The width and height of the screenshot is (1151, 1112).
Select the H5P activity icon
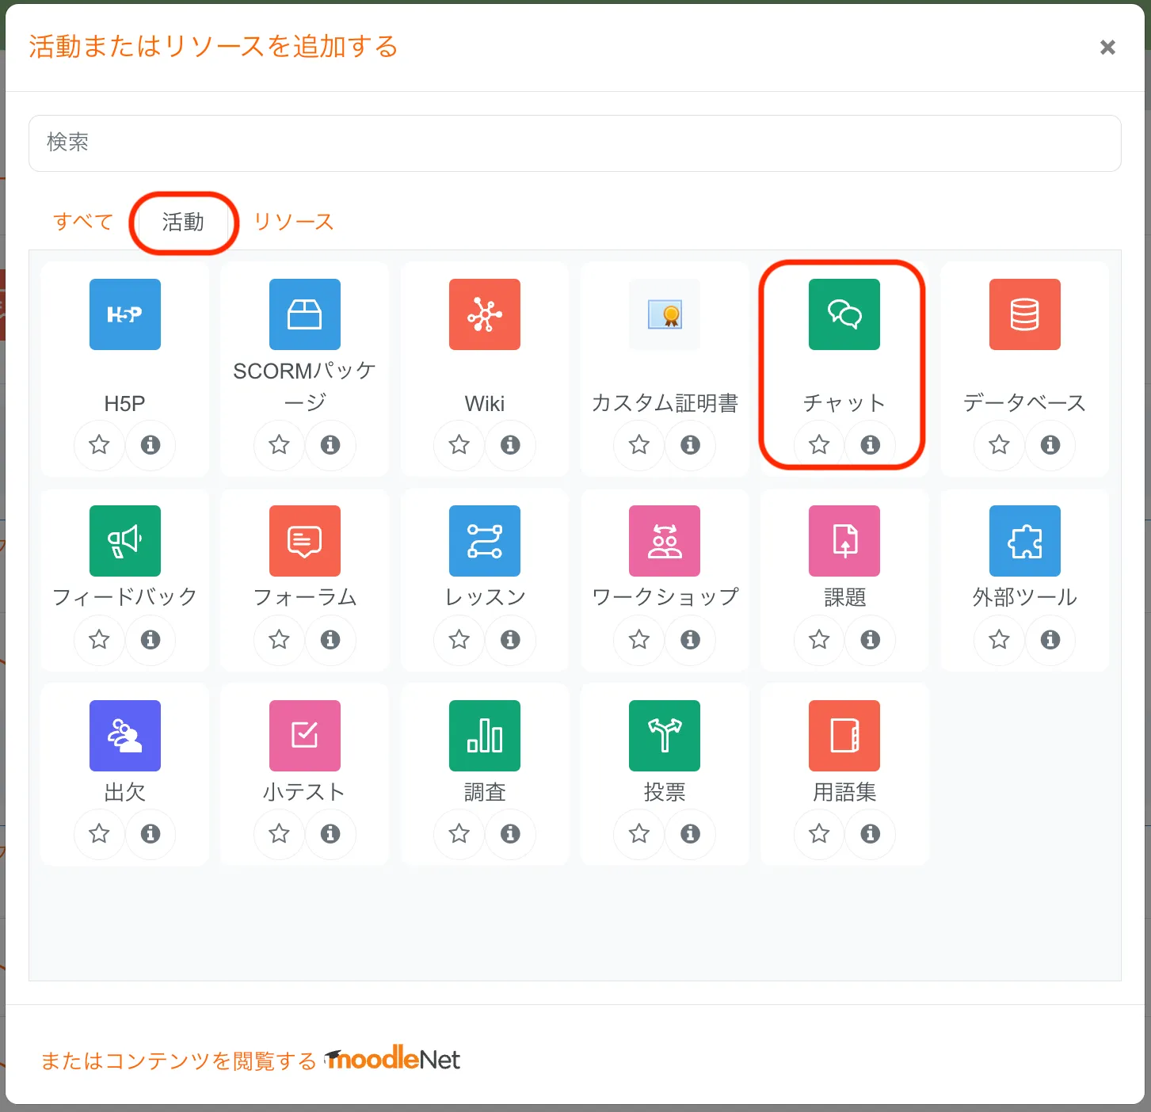125,314
